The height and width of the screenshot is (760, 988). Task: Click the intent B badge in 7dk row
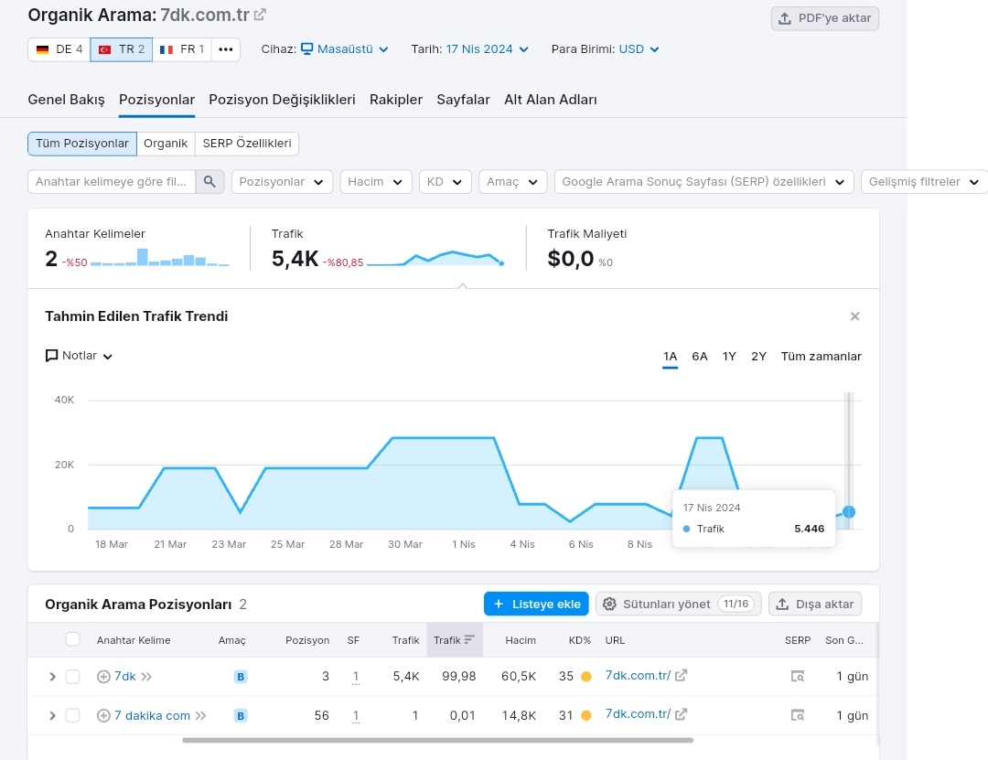point(240,677)
